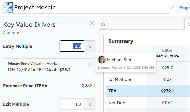Image resolution: width=190 pixels, height=112 pixels.
Task: Click the pencil icon to rename project
Action: point(172,7)
